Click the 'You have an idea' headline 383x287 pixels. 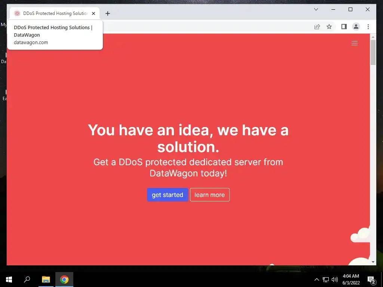click(x=189, y=138)
